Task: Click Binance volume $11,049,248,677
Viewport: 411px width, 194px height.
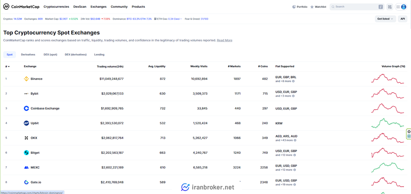Action: click(x=111, y=79)
